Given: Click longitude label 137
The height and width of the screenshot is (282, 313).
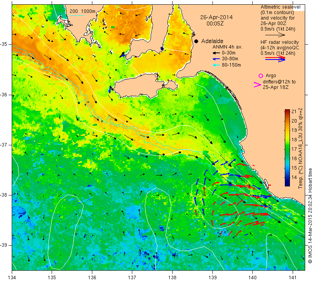Looking at the screenshot, I should (132, 277).
